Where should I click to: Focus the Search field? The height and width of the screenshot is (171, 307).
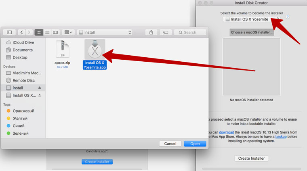190,32
